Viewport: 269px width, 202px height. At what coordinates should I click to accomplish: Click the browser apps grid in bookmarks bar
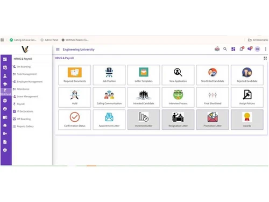point(2,40)
